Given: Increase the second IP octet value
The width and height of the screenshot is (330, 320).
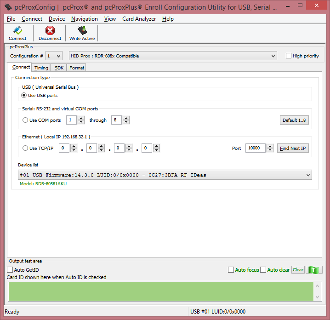Looking at the screenshot, I should [102, 146].
